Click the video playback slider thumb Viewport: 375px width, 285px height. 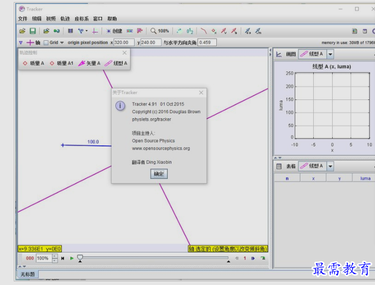pos(80,258)
